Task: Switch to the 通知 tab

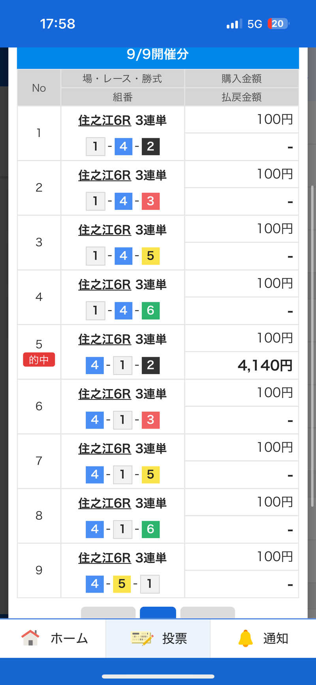Action: [x=263, y=638]
